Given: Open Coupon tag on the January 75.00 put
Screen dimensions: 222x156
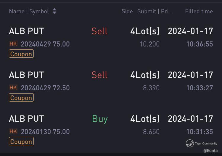Looking at the screenshot, I should click(x=21, y=141).
